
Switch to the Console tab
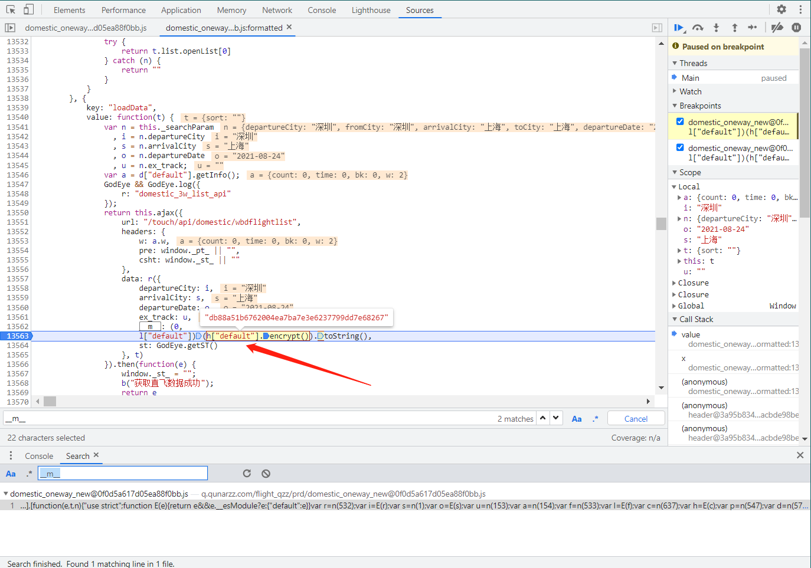tap(322, 10)
